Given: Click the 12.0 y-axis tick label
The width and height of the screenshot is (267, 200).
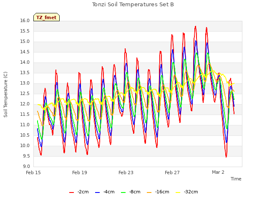Looking at the screenshot, I should pos(25,104).
